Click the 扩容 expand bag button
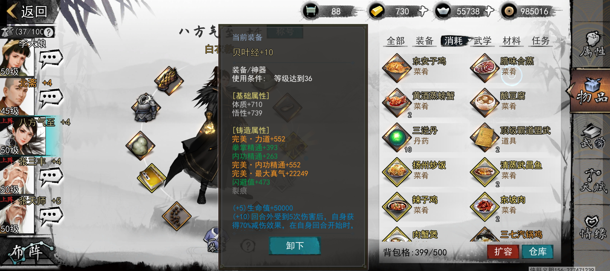Viewport: 610px width, 271px height. 503,252
